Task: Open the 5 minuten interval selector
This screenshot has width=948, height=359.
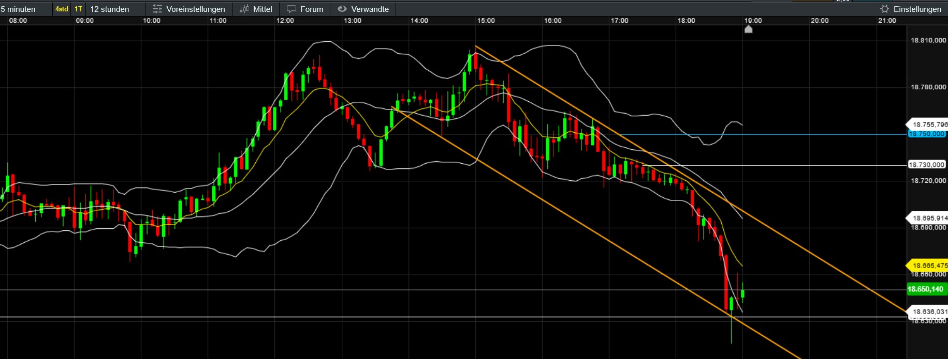Action: tap(19, 9)
